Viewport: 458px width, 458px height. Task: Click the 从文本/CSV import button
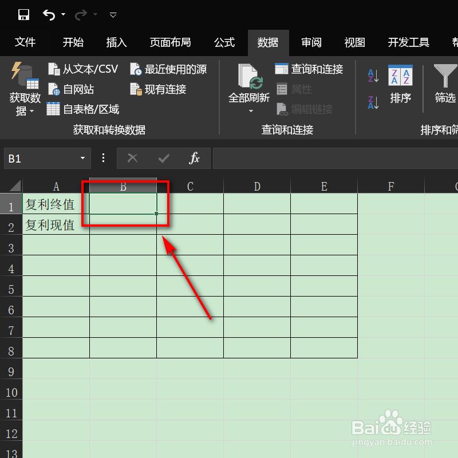[83, 69]
